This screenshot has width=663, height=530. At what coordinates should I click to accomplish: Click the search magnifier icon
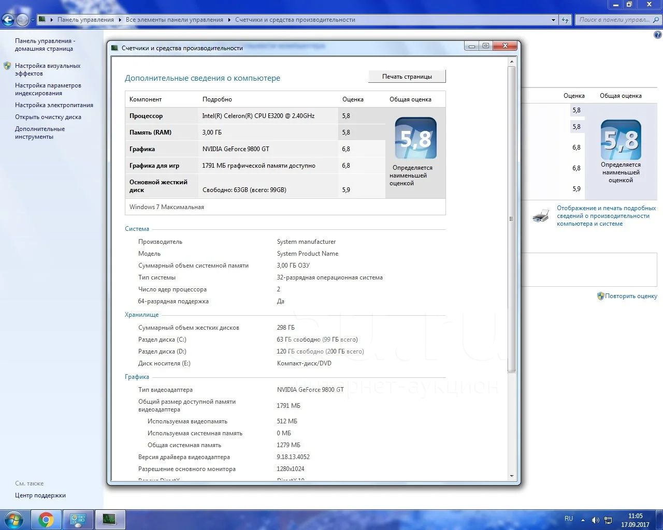(656, 20)
